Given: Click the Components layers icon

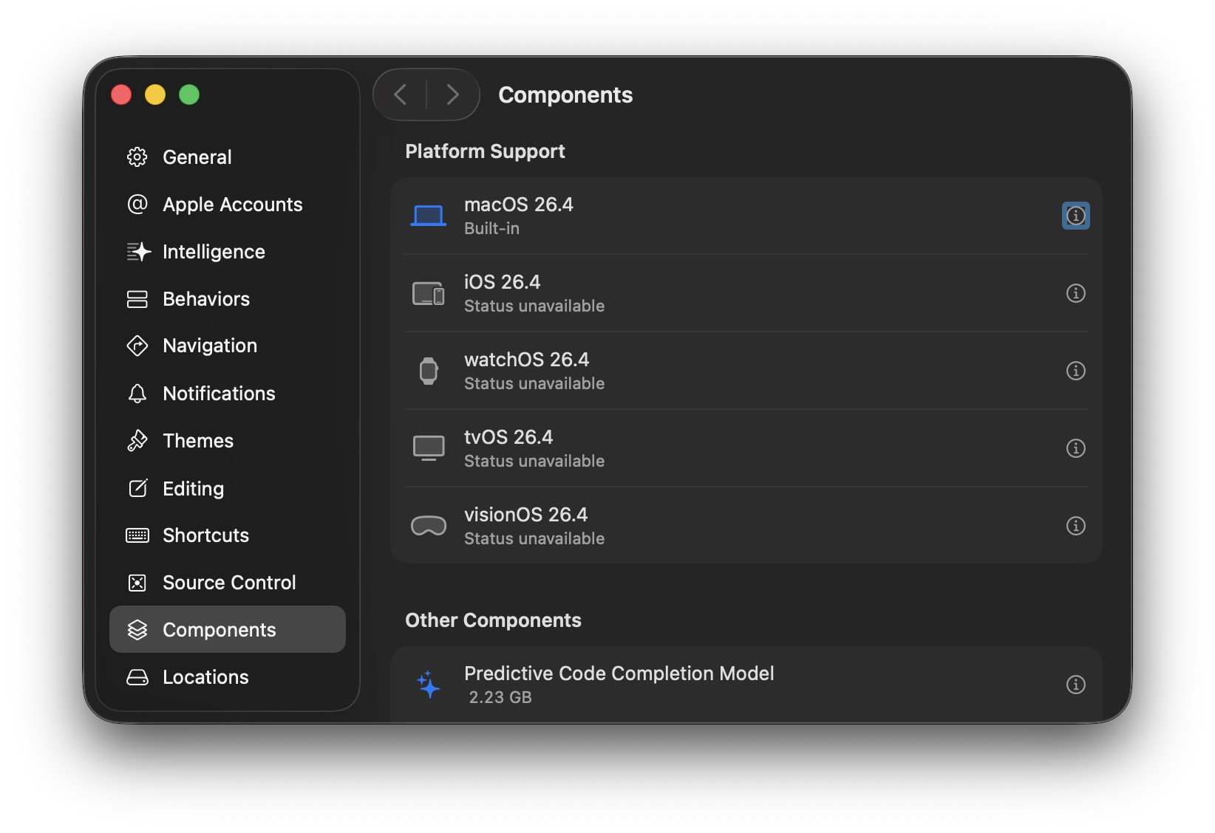Looking at the screenshot, I should (x=137, y=630).
